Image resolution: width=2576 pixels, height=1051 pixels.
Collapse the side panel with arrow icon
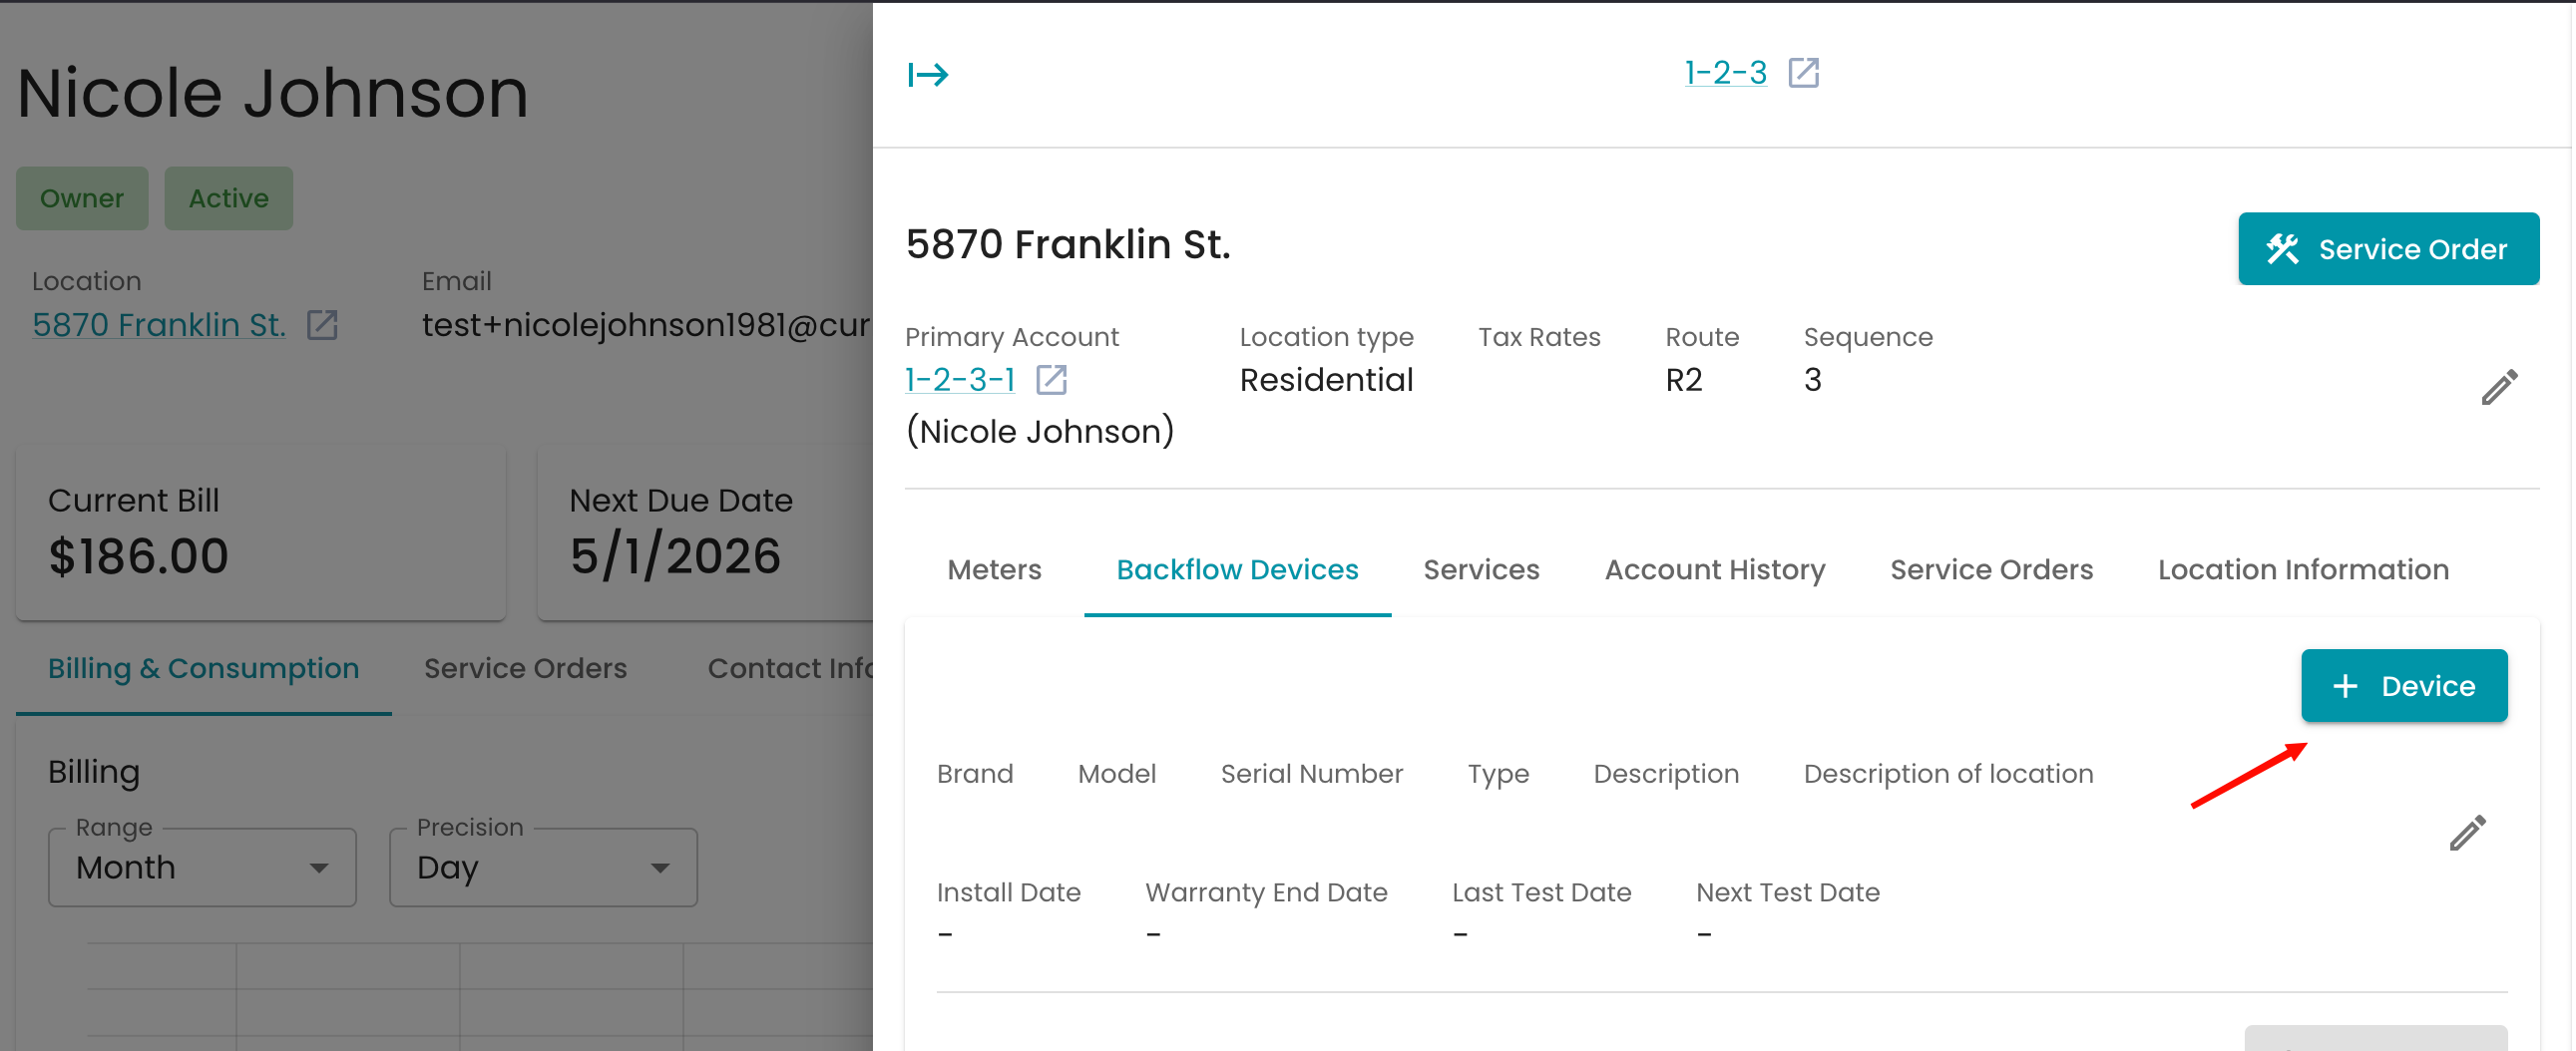coord(927,74)
